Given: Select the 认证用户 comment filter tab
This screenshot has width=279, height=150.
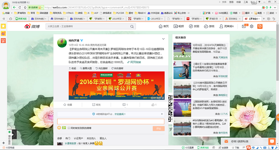Looking at the screenshot, I should click(x=78, y=138).
